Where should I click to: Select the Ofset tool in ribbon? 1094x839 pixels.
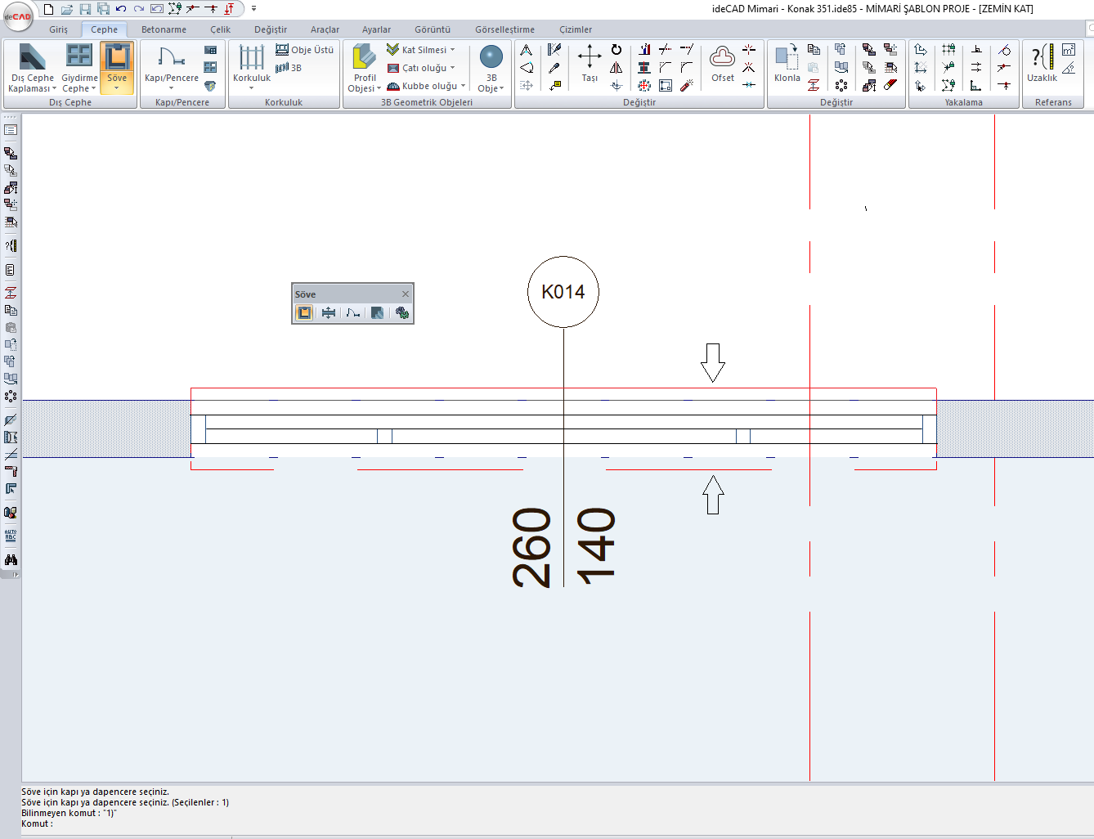[722, 64]
